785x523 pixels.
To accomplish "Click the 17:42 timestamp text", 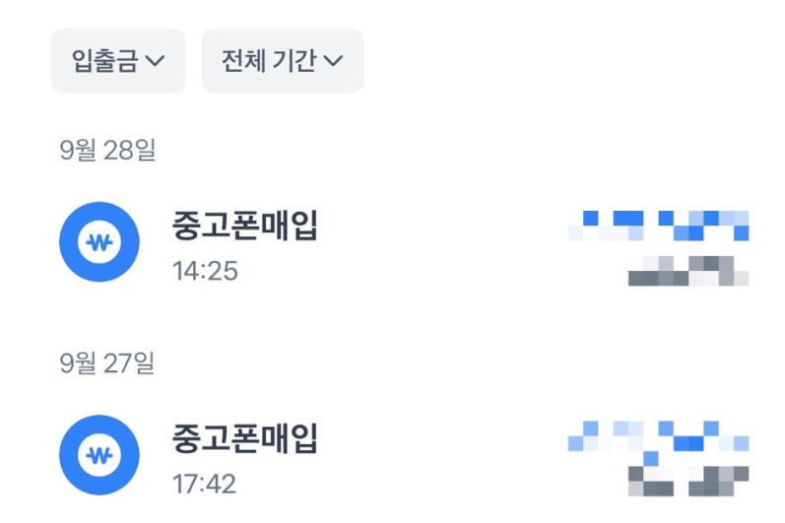I will pyautogui.click(x=204, y=484).
